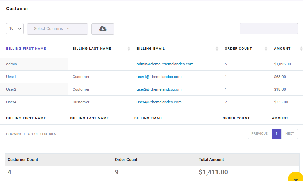
Task: Open user1@ithemelandco.com email link
Action: coord(159,77)
